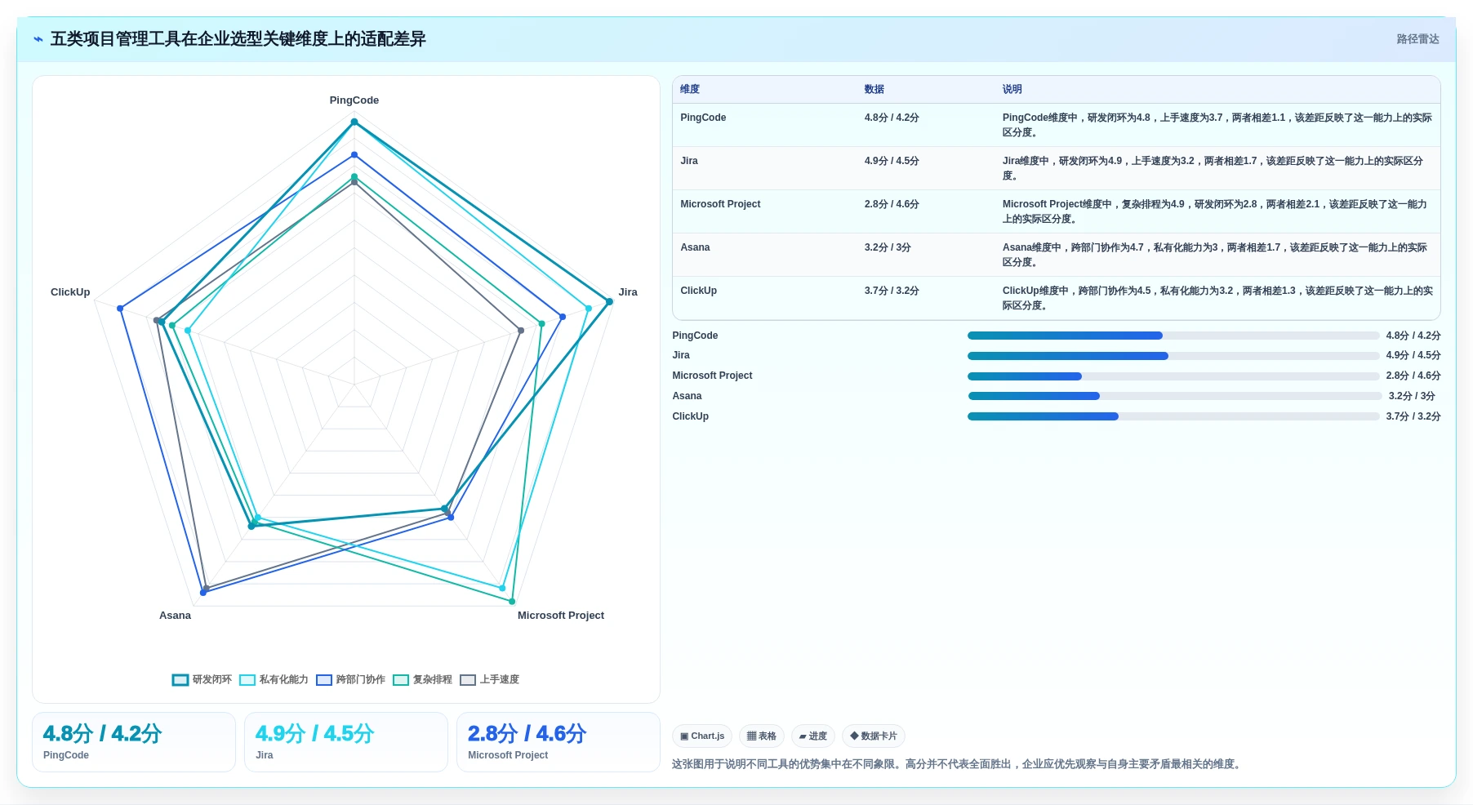Click the blue lightning icon beside the title
This screenshot has height=805, width=1473.
point(38,39)
